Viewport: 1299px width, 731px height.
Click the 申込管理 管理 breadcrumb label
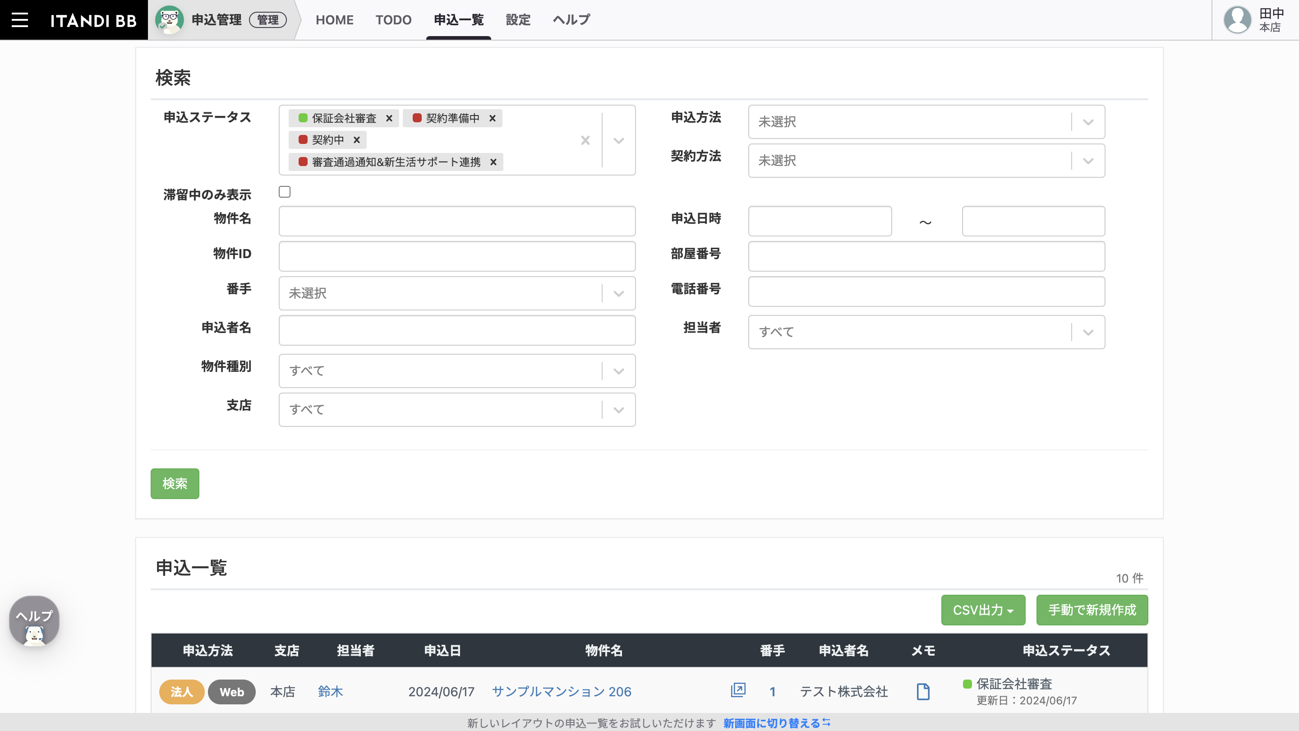pos(239,20)
